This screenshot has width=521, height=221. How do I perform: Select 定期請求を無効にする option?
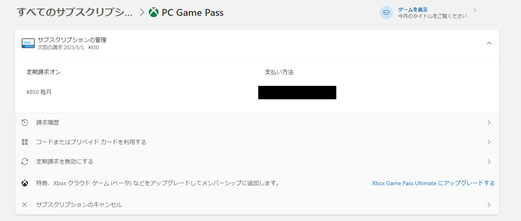coord(65,162)
